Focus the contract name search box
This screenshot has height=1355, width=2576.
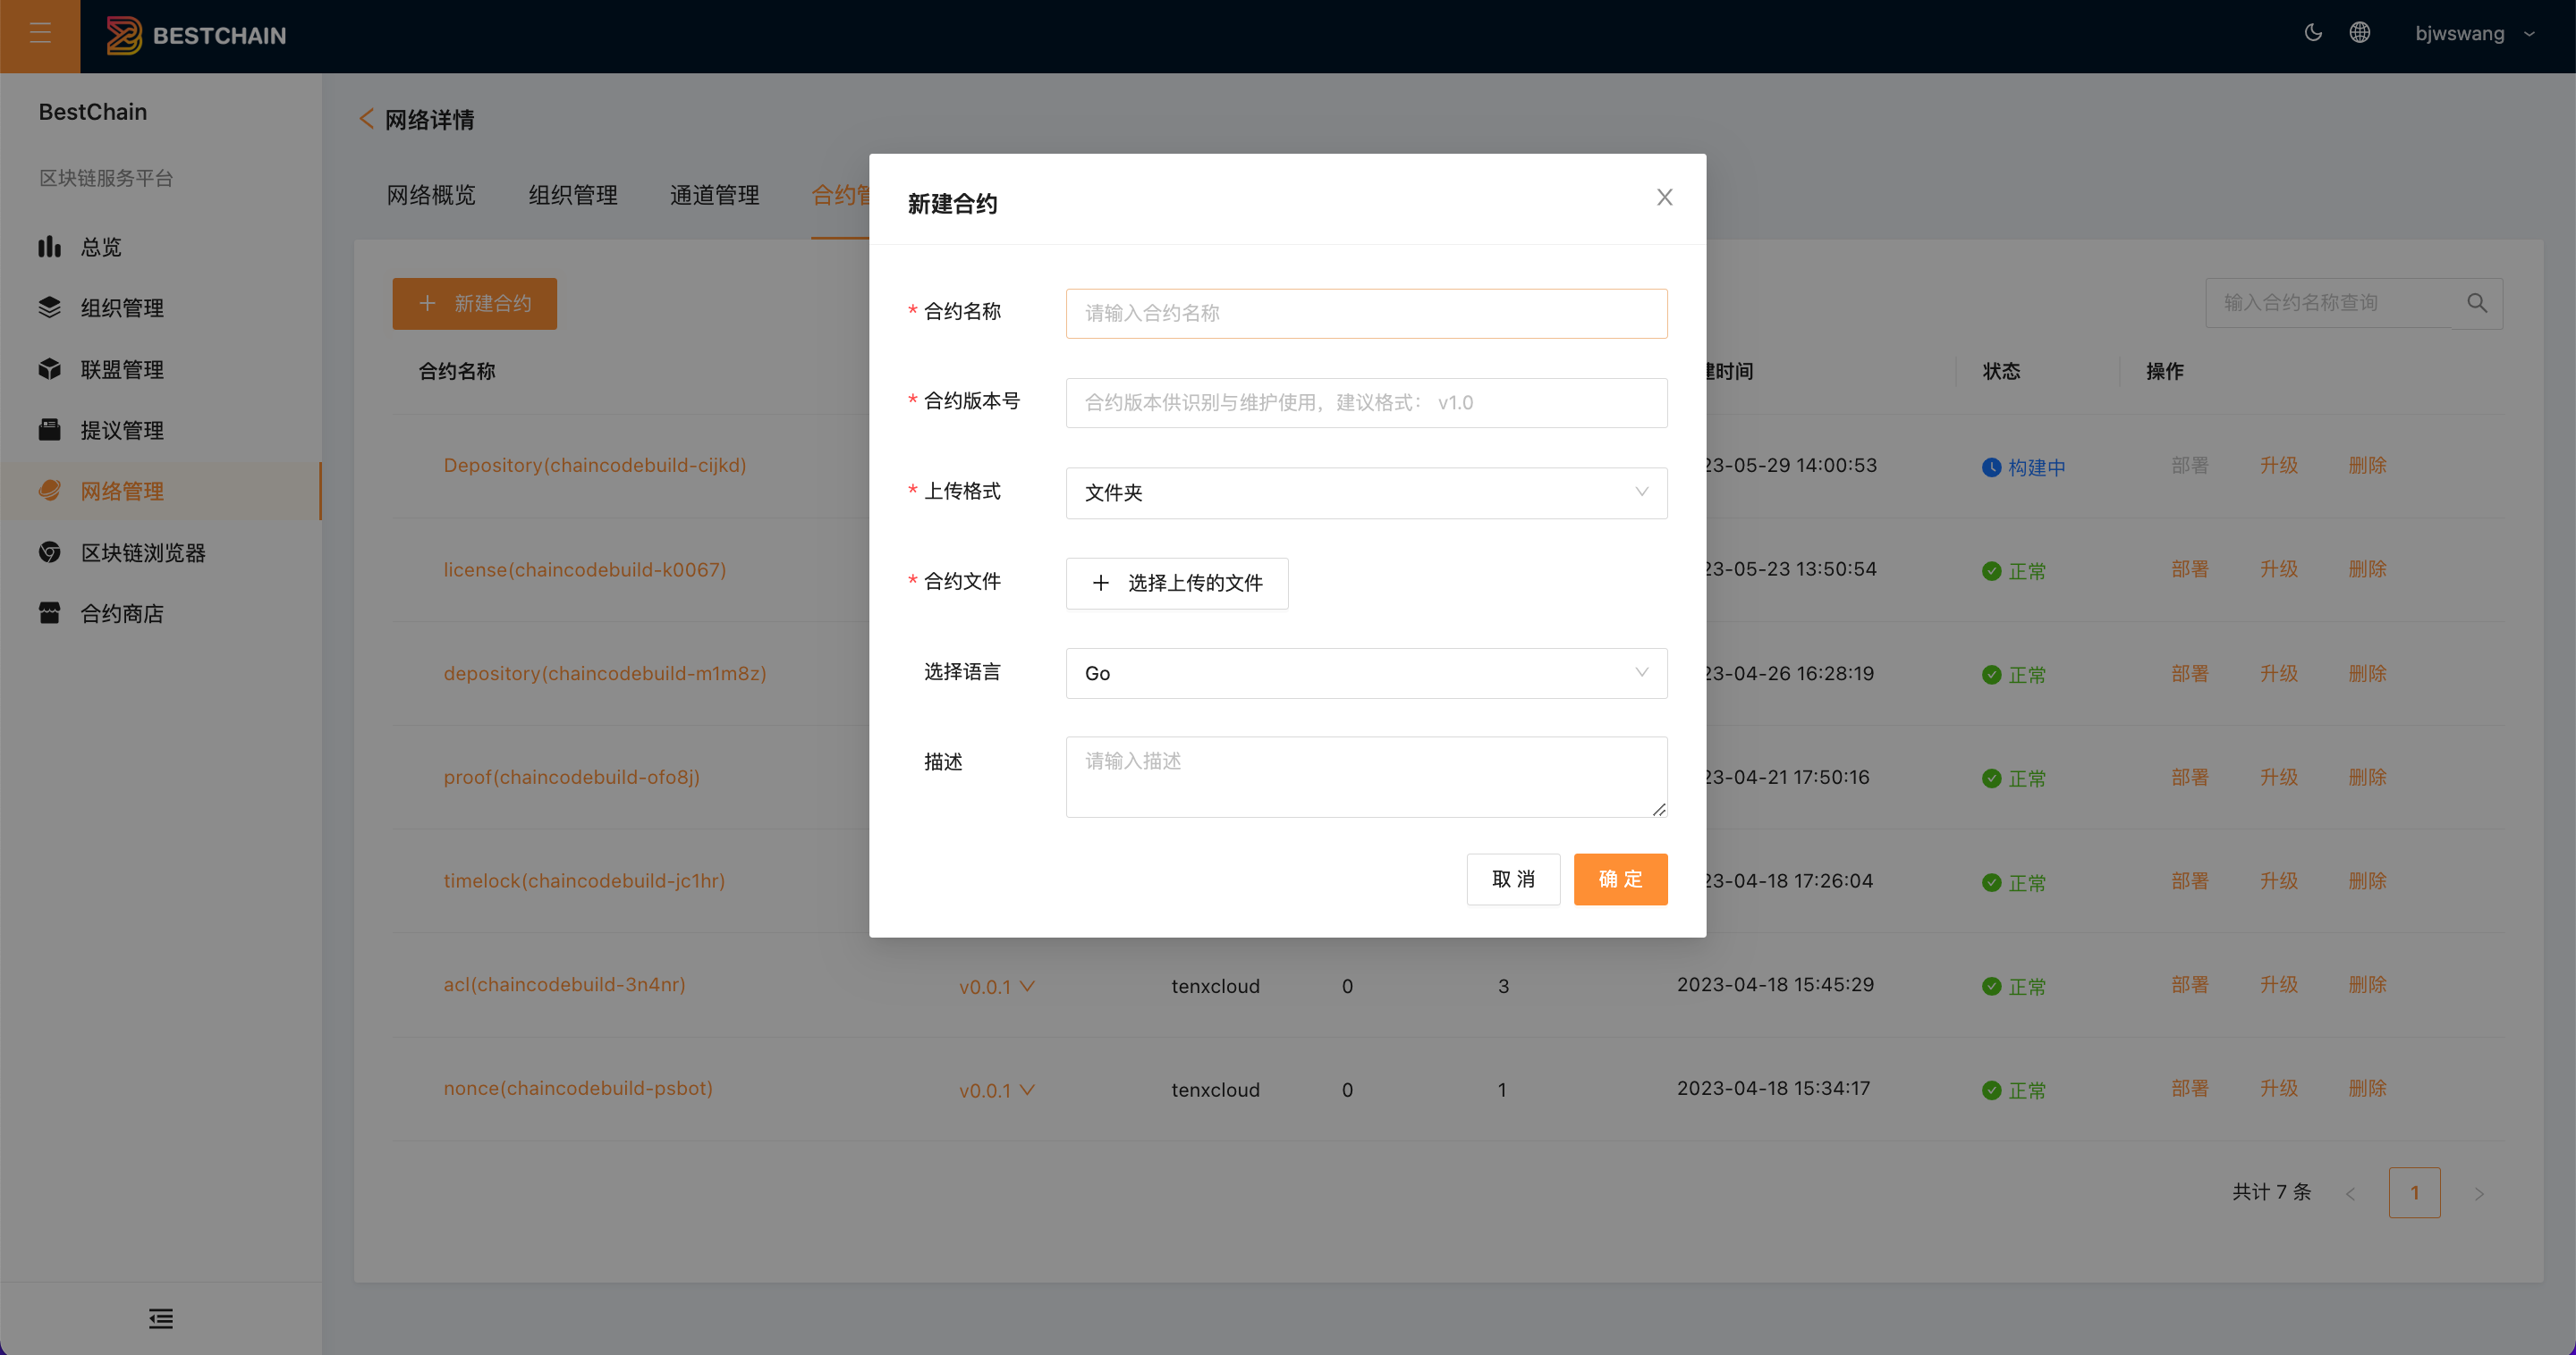[x=2329, y=303]
